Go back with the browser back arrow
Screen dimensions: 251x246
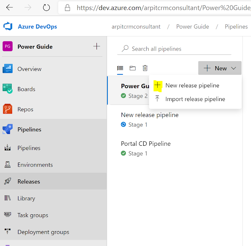(9, 7)
